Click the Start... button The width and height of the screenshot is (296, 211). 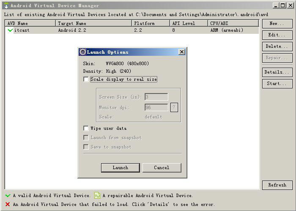pyautogui.click(x=277, y=84)
